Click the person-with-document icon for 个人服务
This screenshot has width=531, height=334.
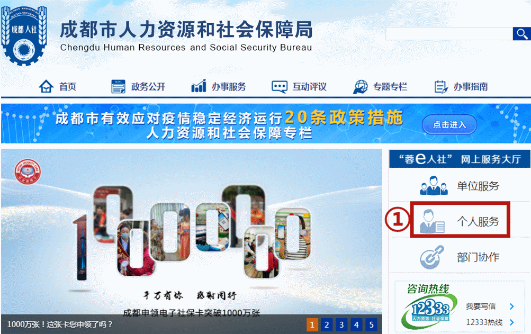[432, 221]
